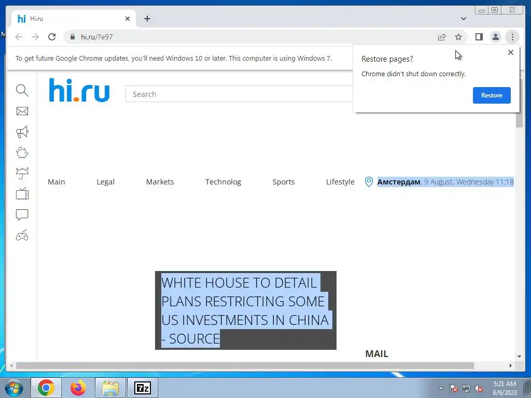
Task: Select the gamepad games icon in sidebar
Action: click(x=22, y=236)
